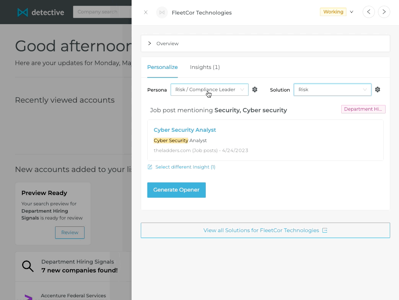Click the Select different Insight edit icon
This screenshot has height=300, width=399.
click(x=150, y=167)
